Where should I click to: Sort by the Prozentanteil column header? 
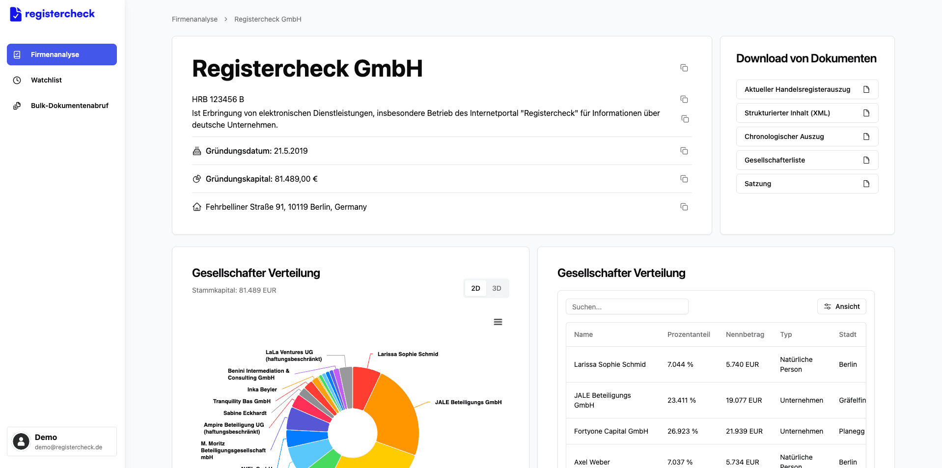tap(689, 334)
